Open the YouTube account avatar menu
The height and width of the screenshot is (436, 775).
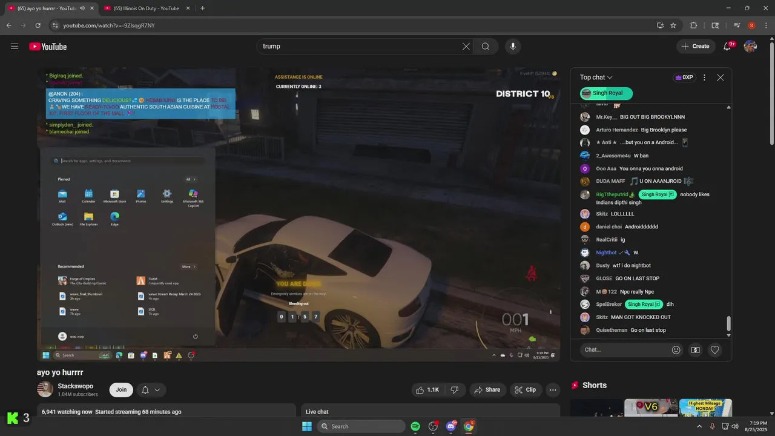pos(751,46)
